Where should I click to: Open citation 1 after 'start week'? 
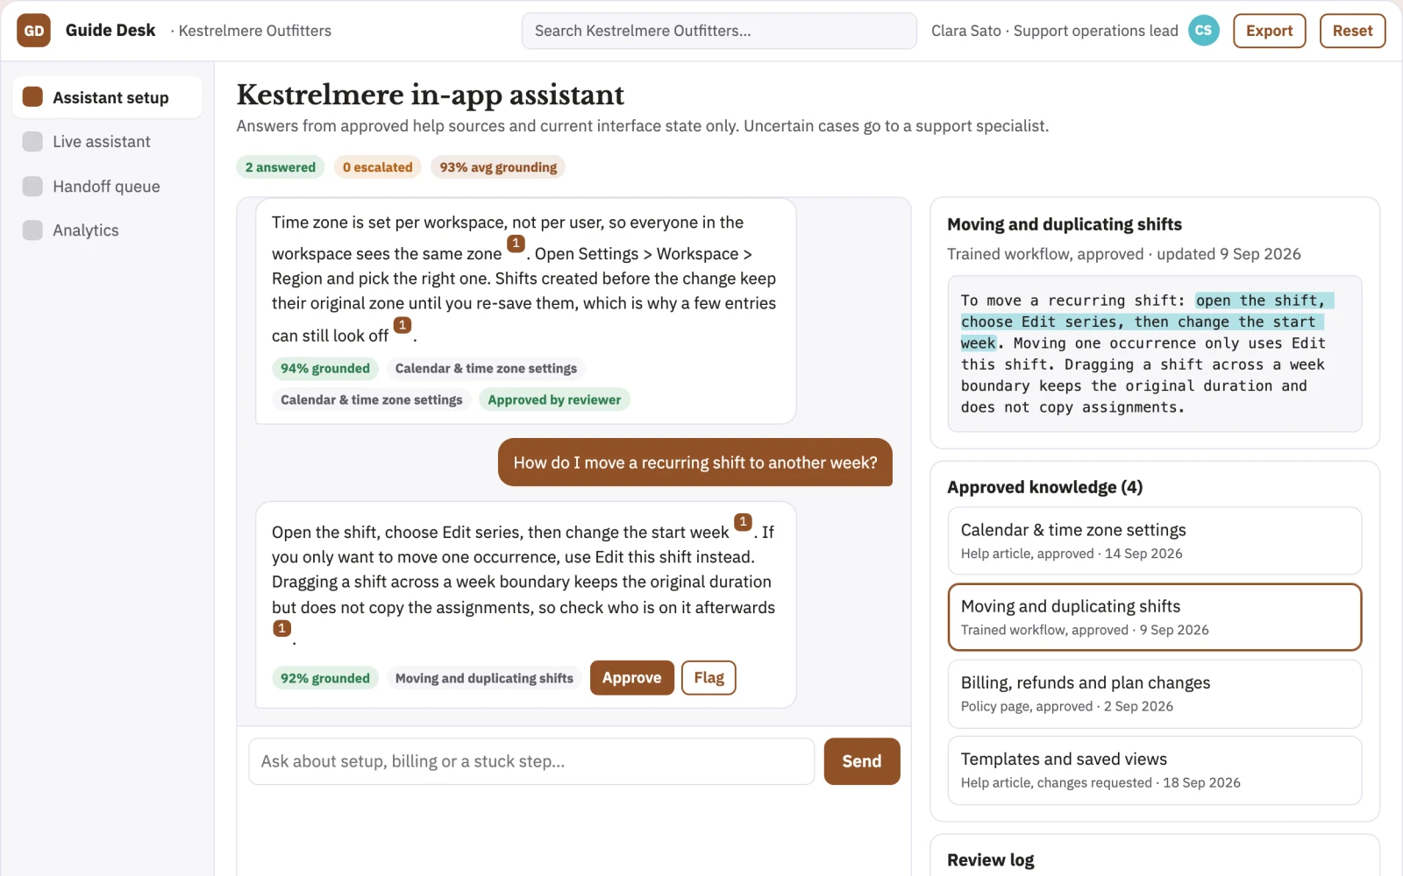(743, 522)
